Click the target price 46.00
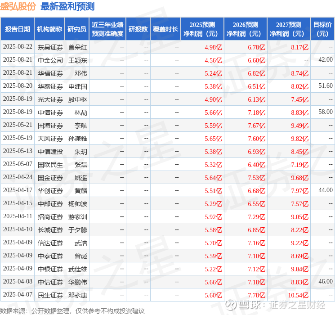Screen dimensions: 335x315 click(x=326, y=281)
